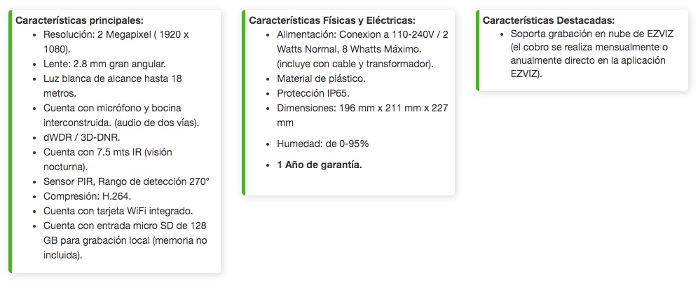This screenshot has width=698, height=283.
Task: Click the 'Alimentación: Conexion a 110-240V' item
Action: click(362, 50)
